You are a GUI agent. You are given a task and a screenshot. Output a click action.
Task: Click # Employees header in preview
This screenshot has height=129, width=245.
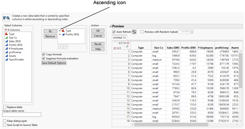[205, 48]
